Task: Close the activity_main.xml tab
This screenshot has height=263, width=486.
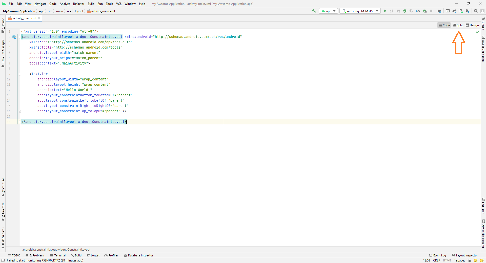Action: (x=39, y=18)
